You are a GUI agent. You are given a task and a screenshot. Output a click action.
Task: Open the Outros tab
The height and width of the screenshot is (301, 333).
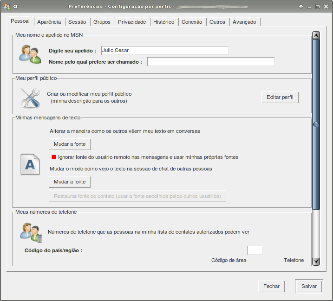click(217, 22)
